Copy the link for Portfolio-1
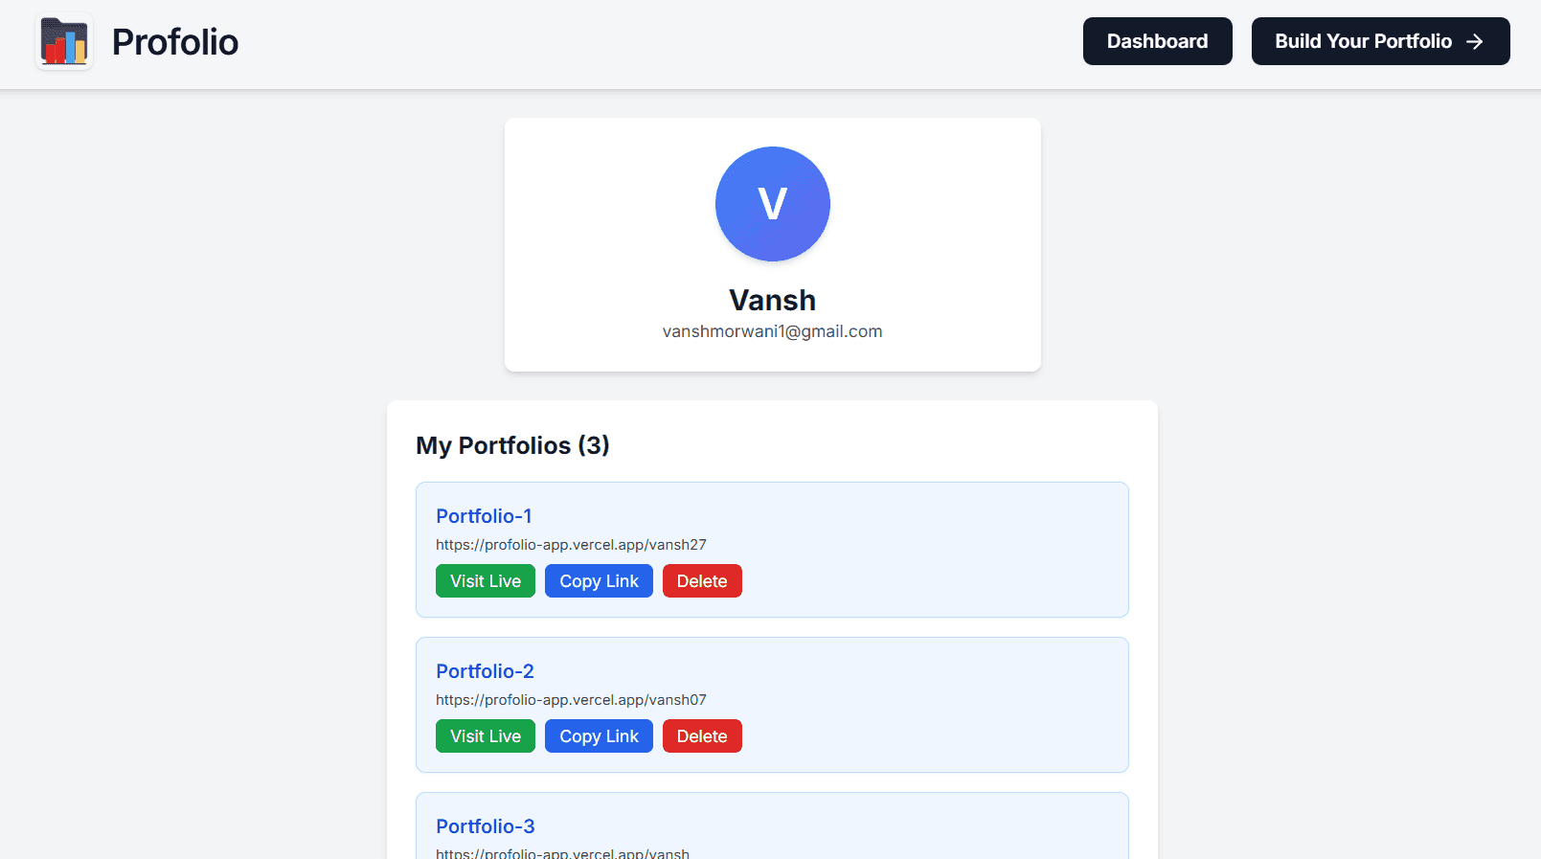 (599, 581)
